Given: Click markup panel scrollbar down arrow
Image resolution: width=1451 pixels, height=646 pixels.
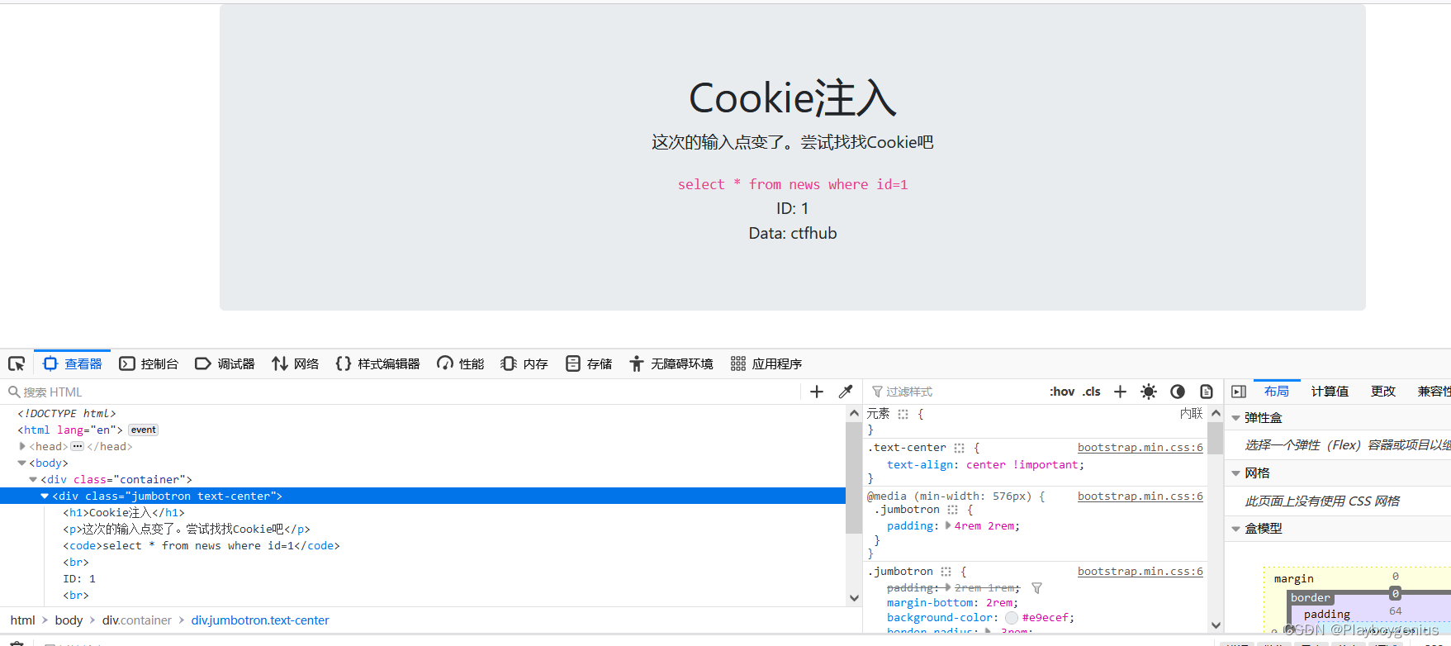Looking at the screenshot, I should point(854,598).
